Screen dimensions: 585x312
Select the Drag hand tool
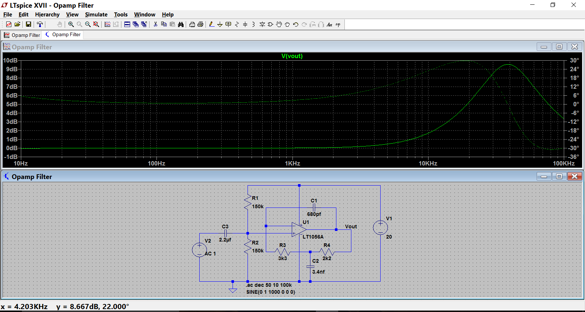tap(287, 24)
